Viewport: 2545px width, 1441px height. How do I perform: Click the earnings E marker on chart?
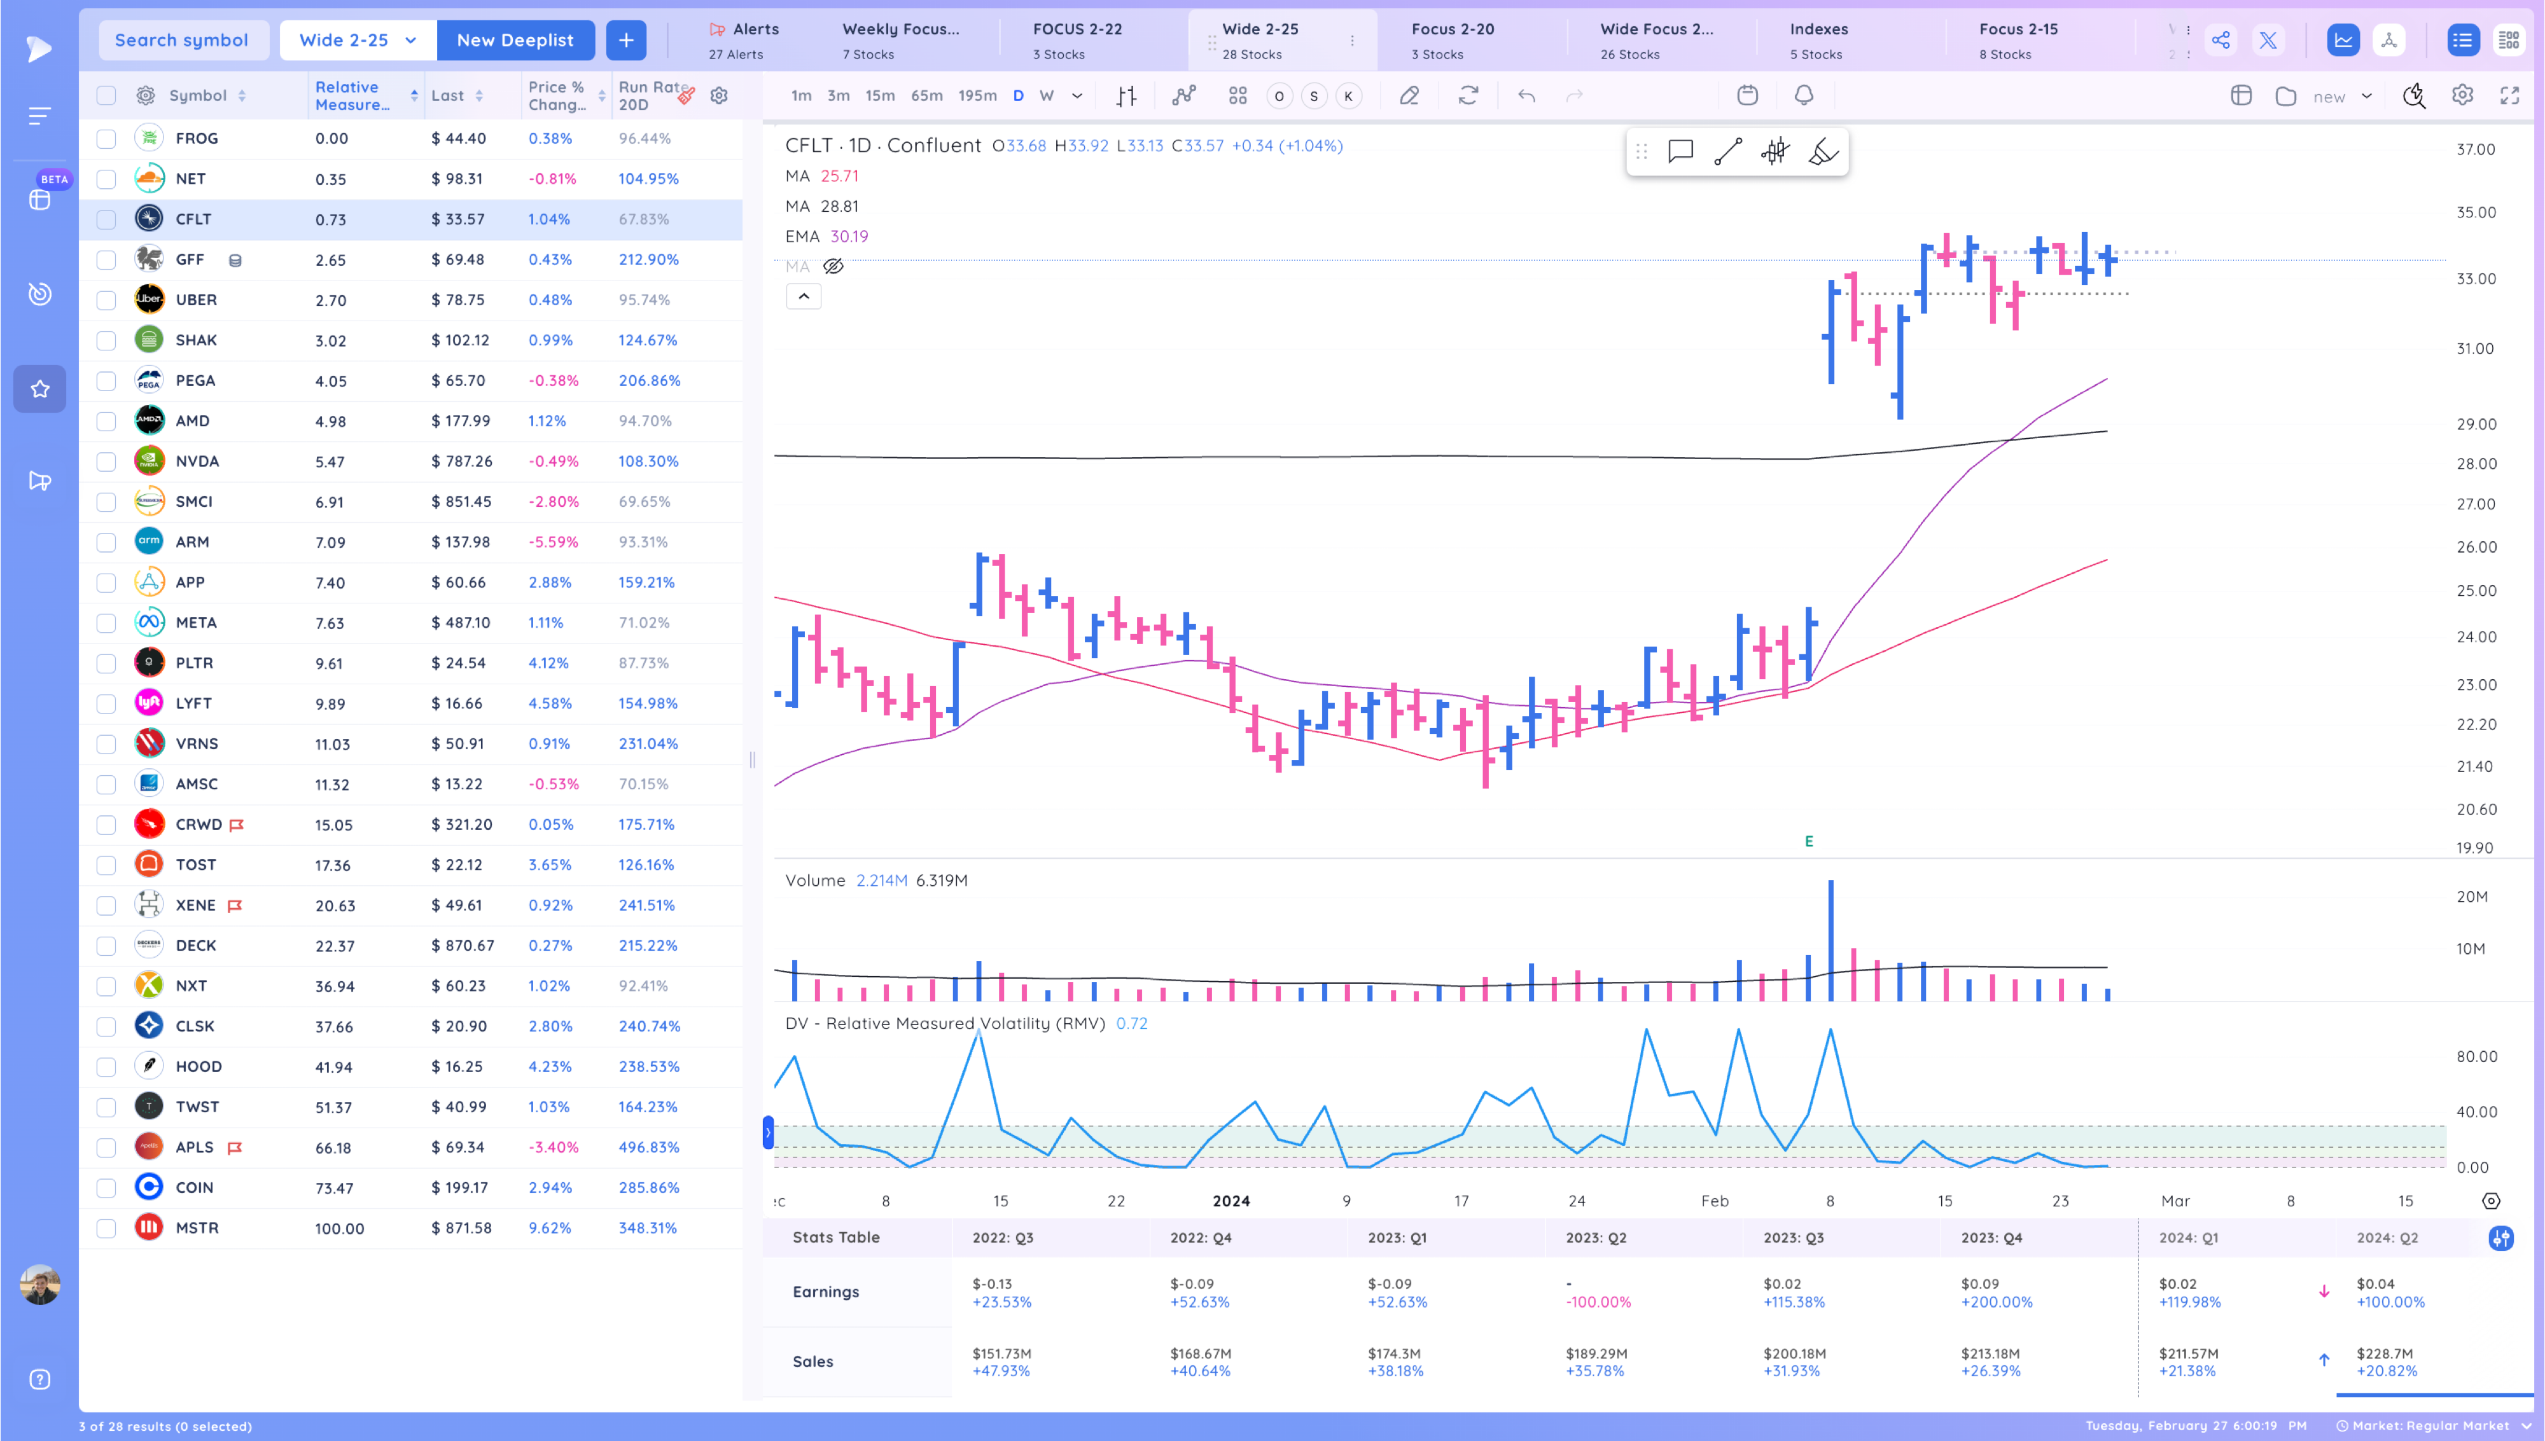(x=1808, y=841)
